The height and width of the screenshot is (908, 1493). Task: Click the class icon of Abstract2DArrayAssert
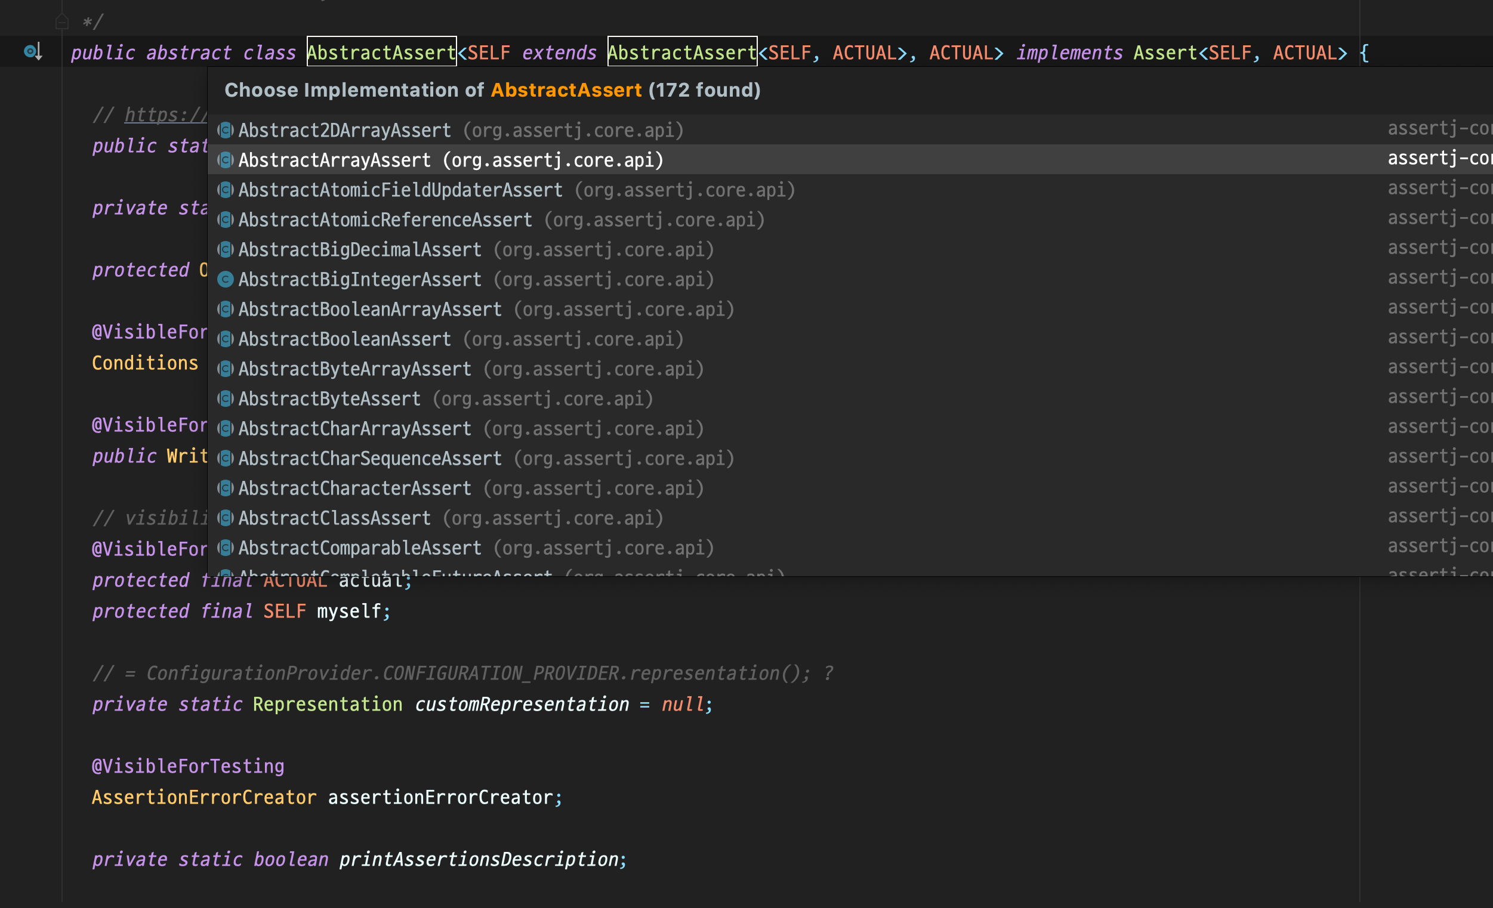[226, 130]
